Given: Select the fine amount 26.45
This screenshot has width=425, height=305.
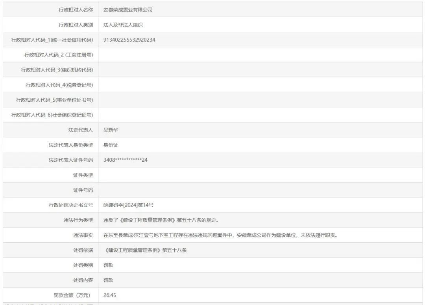Looking at the screenshot, I should tap(109, 295).
